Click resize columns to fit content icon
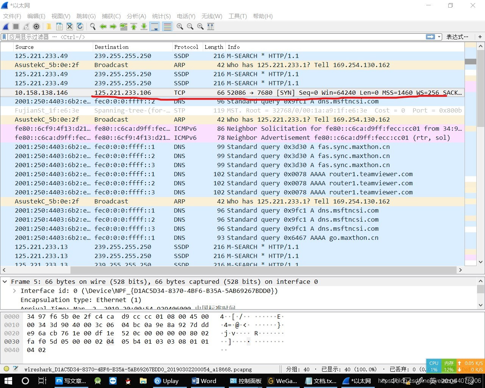The height and width of the screenshot is (388, 485). click(211, 27)
